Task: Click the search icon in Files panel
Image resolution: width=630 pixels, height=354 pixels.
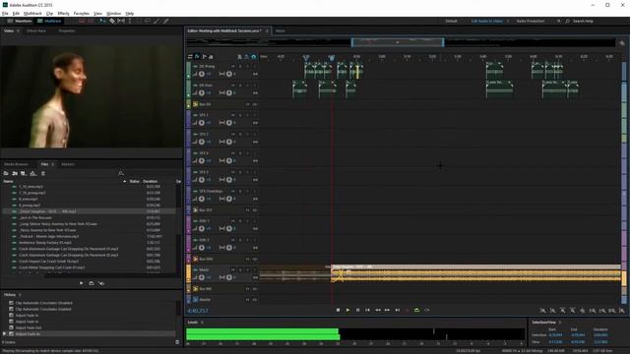Action: click(x=120, y=173)
